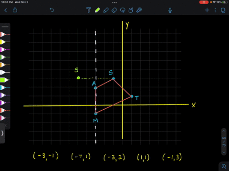Tap the battery status indicator
The width and height of the screenshot is (229, 171).
point(224,2)
